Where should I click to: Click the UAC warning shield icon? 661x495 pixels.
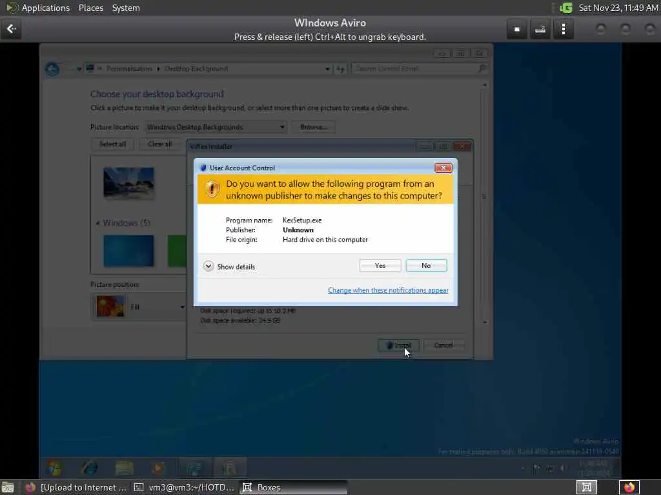point(212,189)
